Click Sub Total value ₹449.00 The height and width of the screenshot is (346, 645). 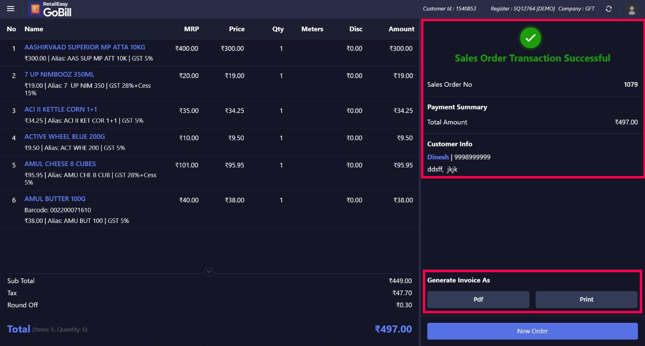click(x=400, y=281)
